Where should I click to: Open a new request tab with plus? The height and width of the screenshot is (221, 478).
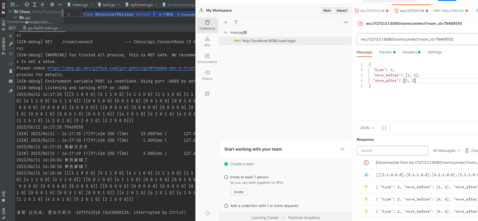[476, 10]
